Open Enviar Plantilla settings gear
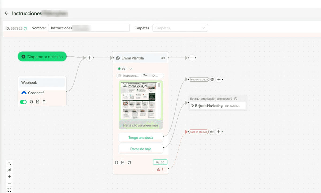Screen dimensions: 321x193 (x=117, y=163)
